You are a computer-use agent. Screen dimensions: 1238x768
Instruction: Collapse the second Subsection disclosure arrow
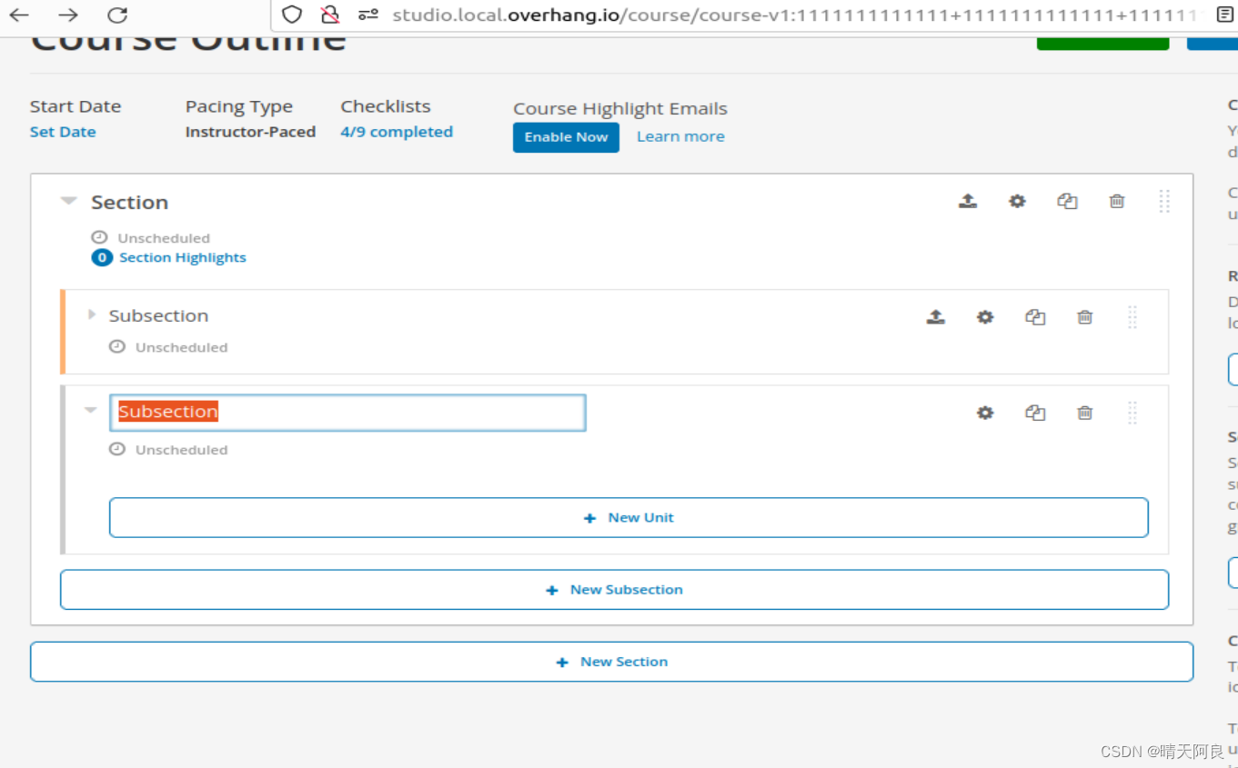click(x=90, y=411)
